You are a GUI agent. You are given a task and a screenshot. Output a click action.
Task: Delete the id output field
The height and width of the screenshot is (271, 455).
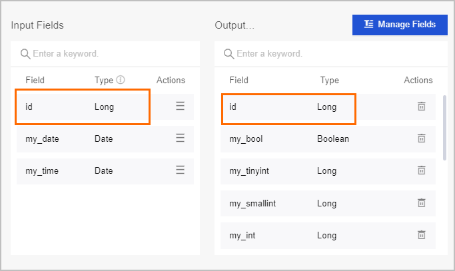(x=421, y=107)
